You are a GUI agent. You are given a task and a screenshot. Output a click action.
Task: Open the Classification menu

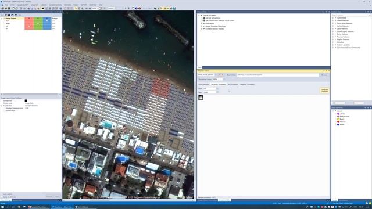pyautogui.click(x=55, y=5)
